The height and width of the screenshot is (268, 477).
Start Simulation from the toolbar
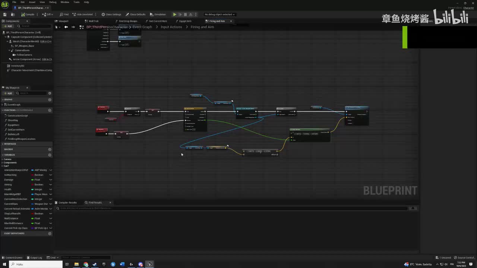coord(158,15)
